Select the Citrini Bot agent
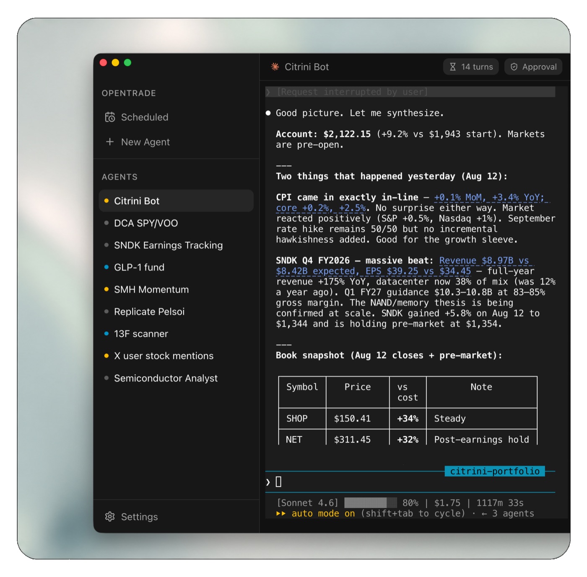This screenshot has width=587, height=577. point(176,201)
